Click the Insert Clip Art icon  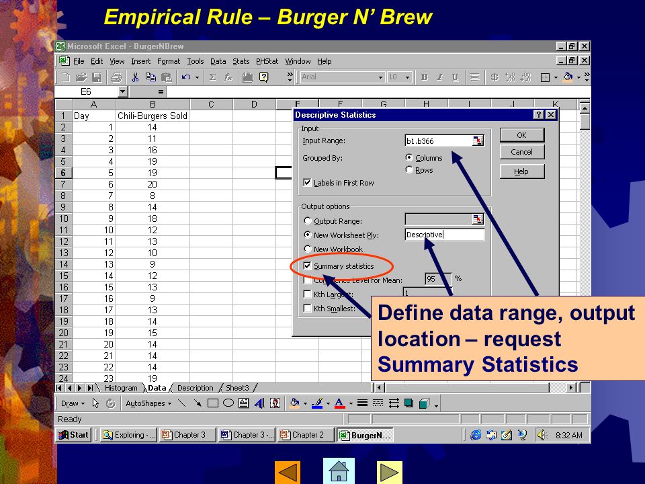[x=275, y=403]
